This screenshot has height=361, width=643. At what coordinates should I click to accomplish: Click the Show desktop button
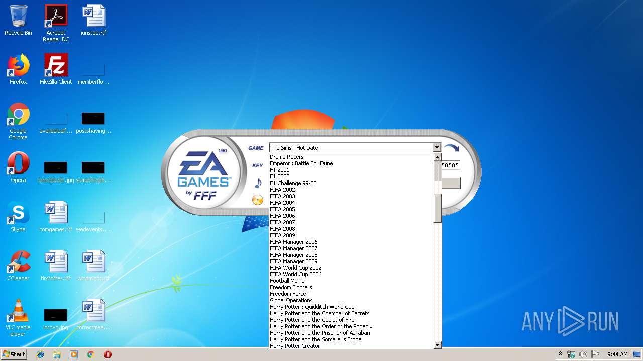pyautogui.click(x=638, y=354)
